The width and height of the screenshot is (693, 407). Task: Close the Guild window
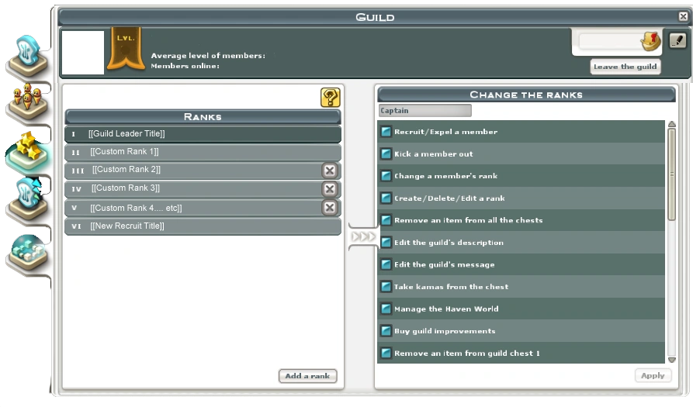pyautogui.click(x=683, y=17)
